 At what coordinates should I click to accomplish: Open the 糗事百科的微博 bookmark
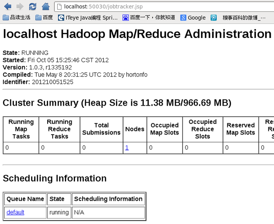tap(244, 18)
